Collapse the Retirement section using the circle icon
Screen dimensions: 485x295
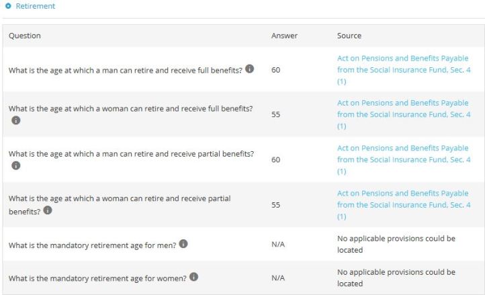pos(8,6)
